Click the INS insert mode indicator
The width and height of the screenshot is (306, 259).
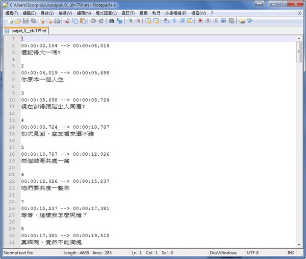[x=291, y=253]
